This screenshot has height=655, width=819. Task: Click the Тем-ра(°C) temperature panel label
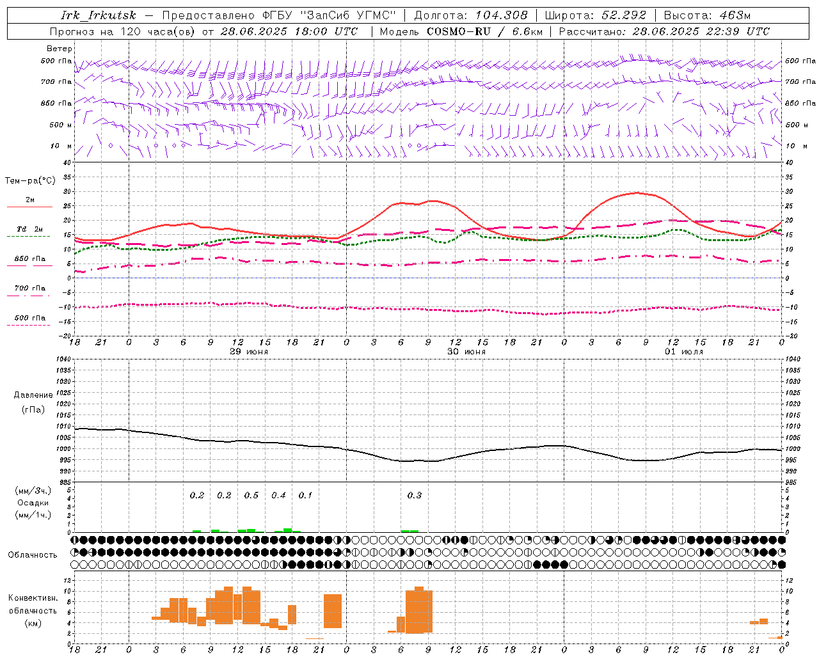click(x=30, y=181)
